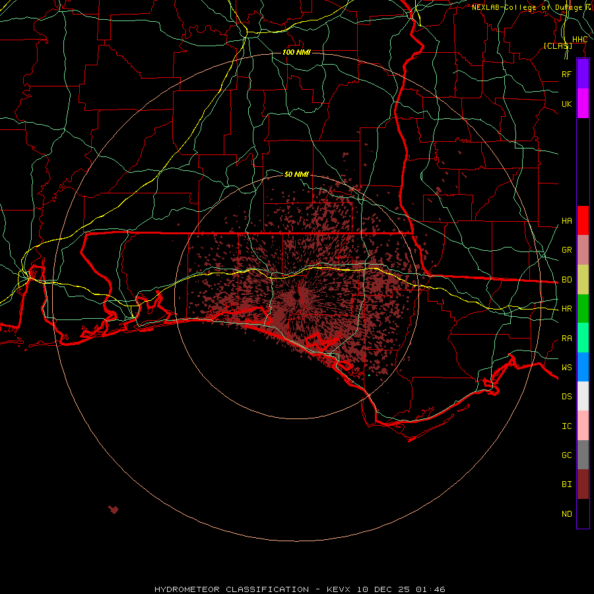The height and width of the screenshot is (594, 594).
Task: Click the GR legend label
Action: [566, 250]
